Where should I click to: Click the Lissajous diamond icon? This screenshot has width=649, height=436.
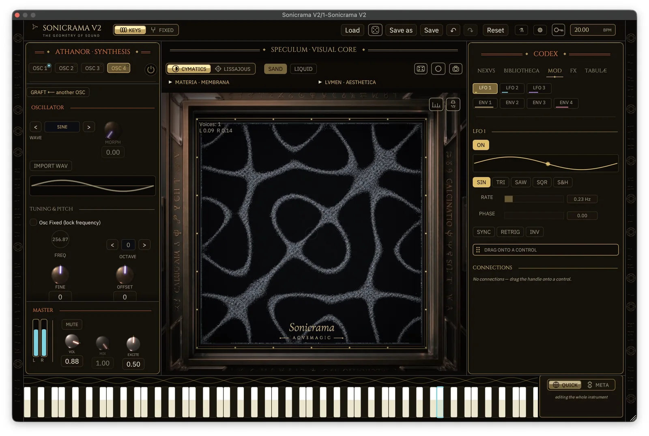click(x=218, y=69)
